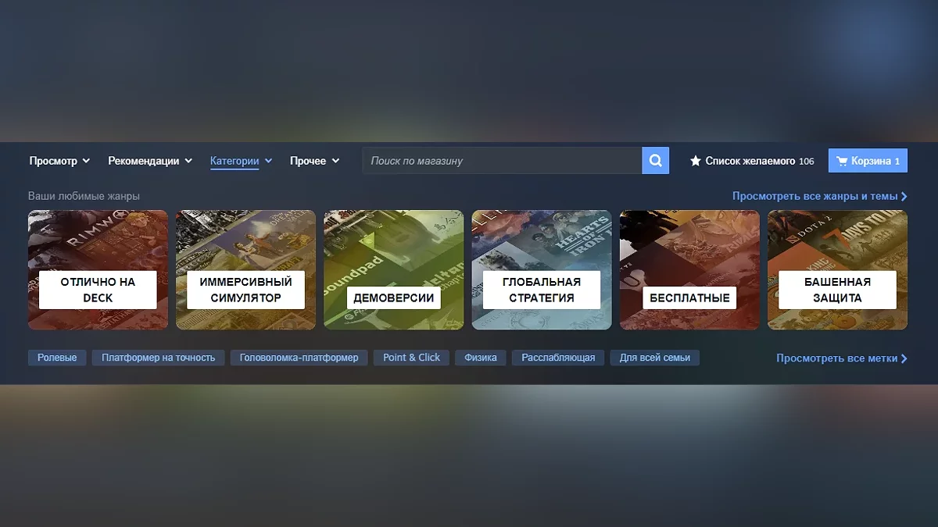
Task: Focus the Поиск по магазину field
Action: (502, 161)
